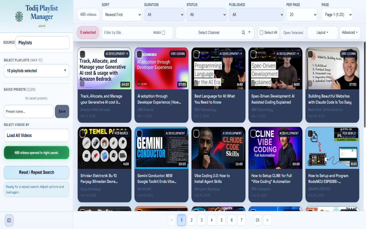Open the YouTube player icon at bottom left
Image resolution: width=366 pixels, height=229 pixels.
pyautogui.click(x=9, y=220)
